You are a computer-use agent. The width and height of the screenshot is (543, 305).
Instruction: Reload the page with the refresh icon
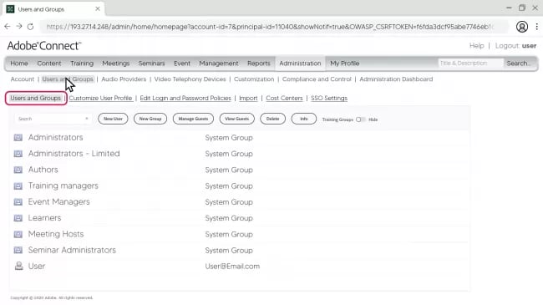coord(30,27)
